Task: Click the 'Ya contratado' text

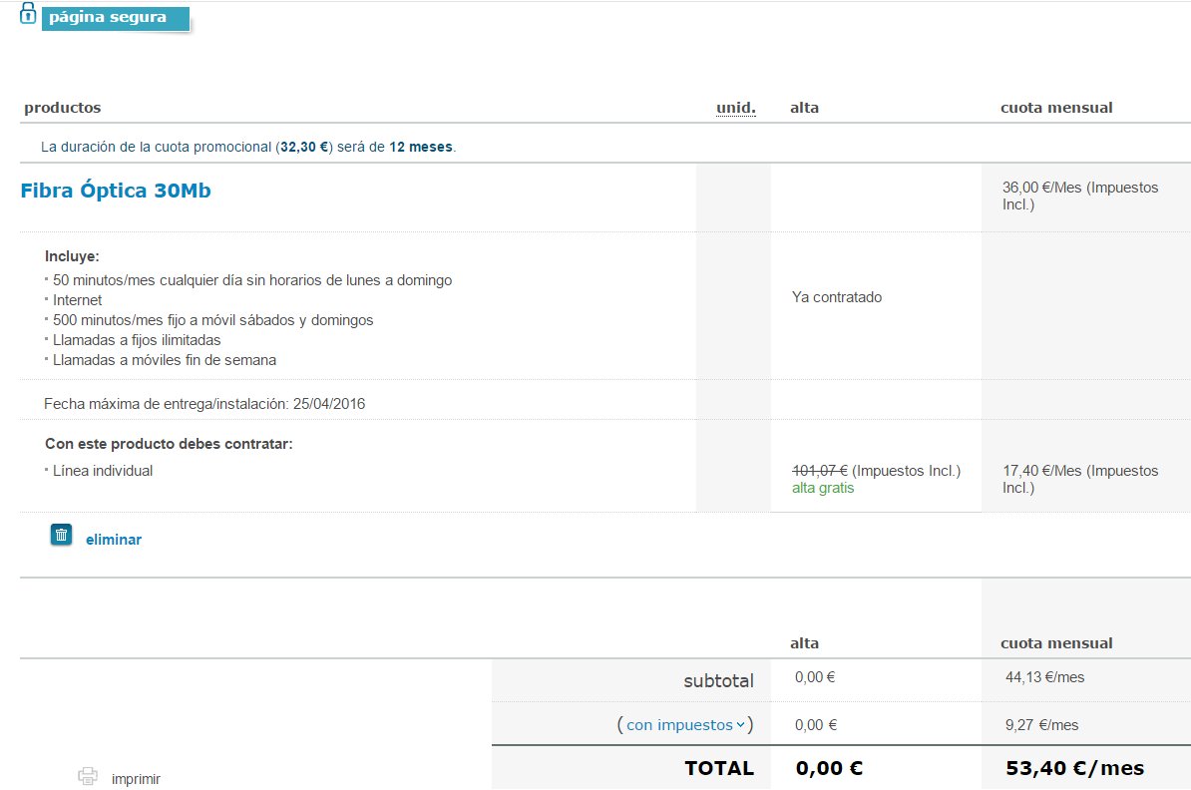Action: 837,297
